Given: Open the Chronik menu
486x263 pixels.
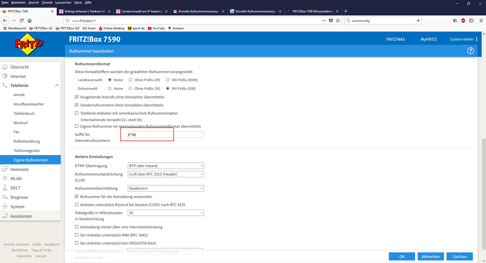Looking at the screenshot, I should coord(47,3).
